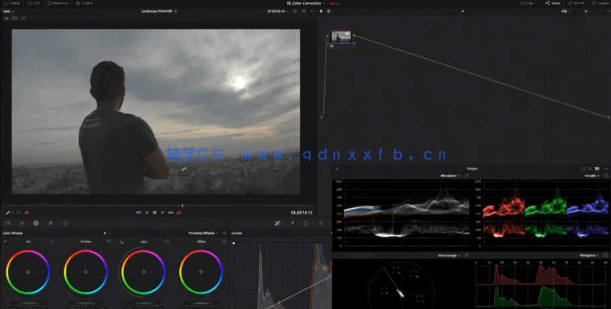Reset the Gain wheel

(167, 242)
